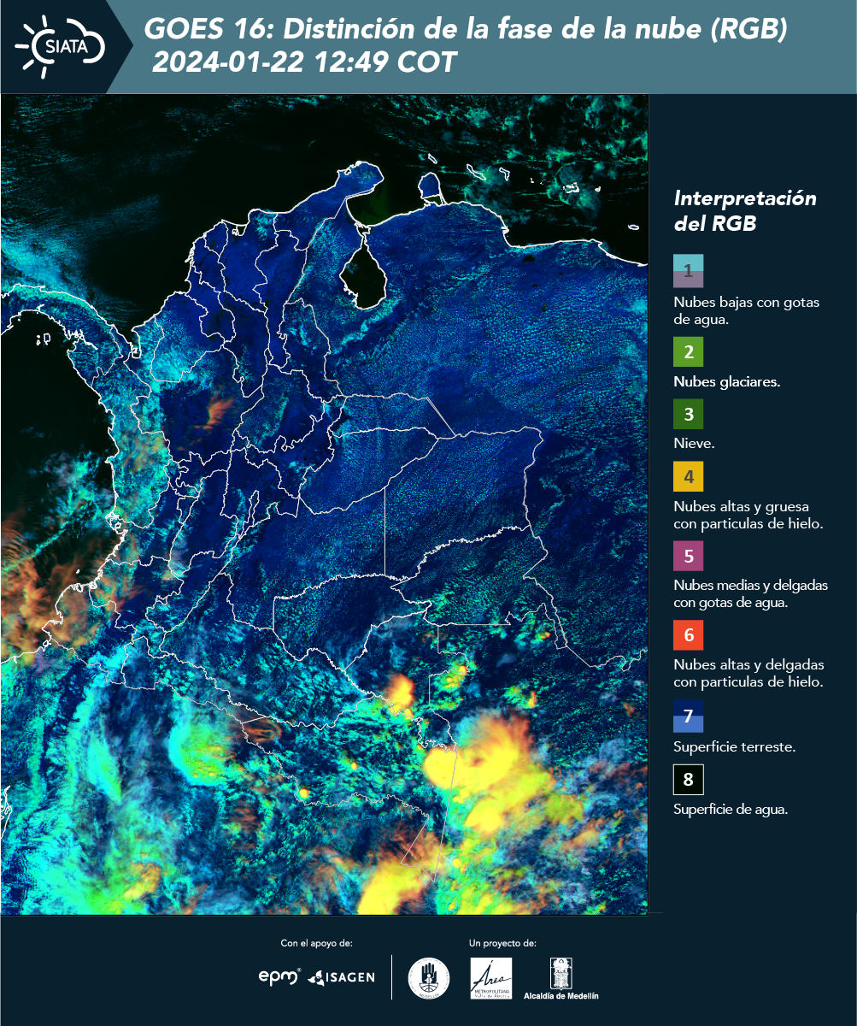857x1026 pixels.
Task: Select dark green legend swatch number 3
Action: tap(689, 415)
